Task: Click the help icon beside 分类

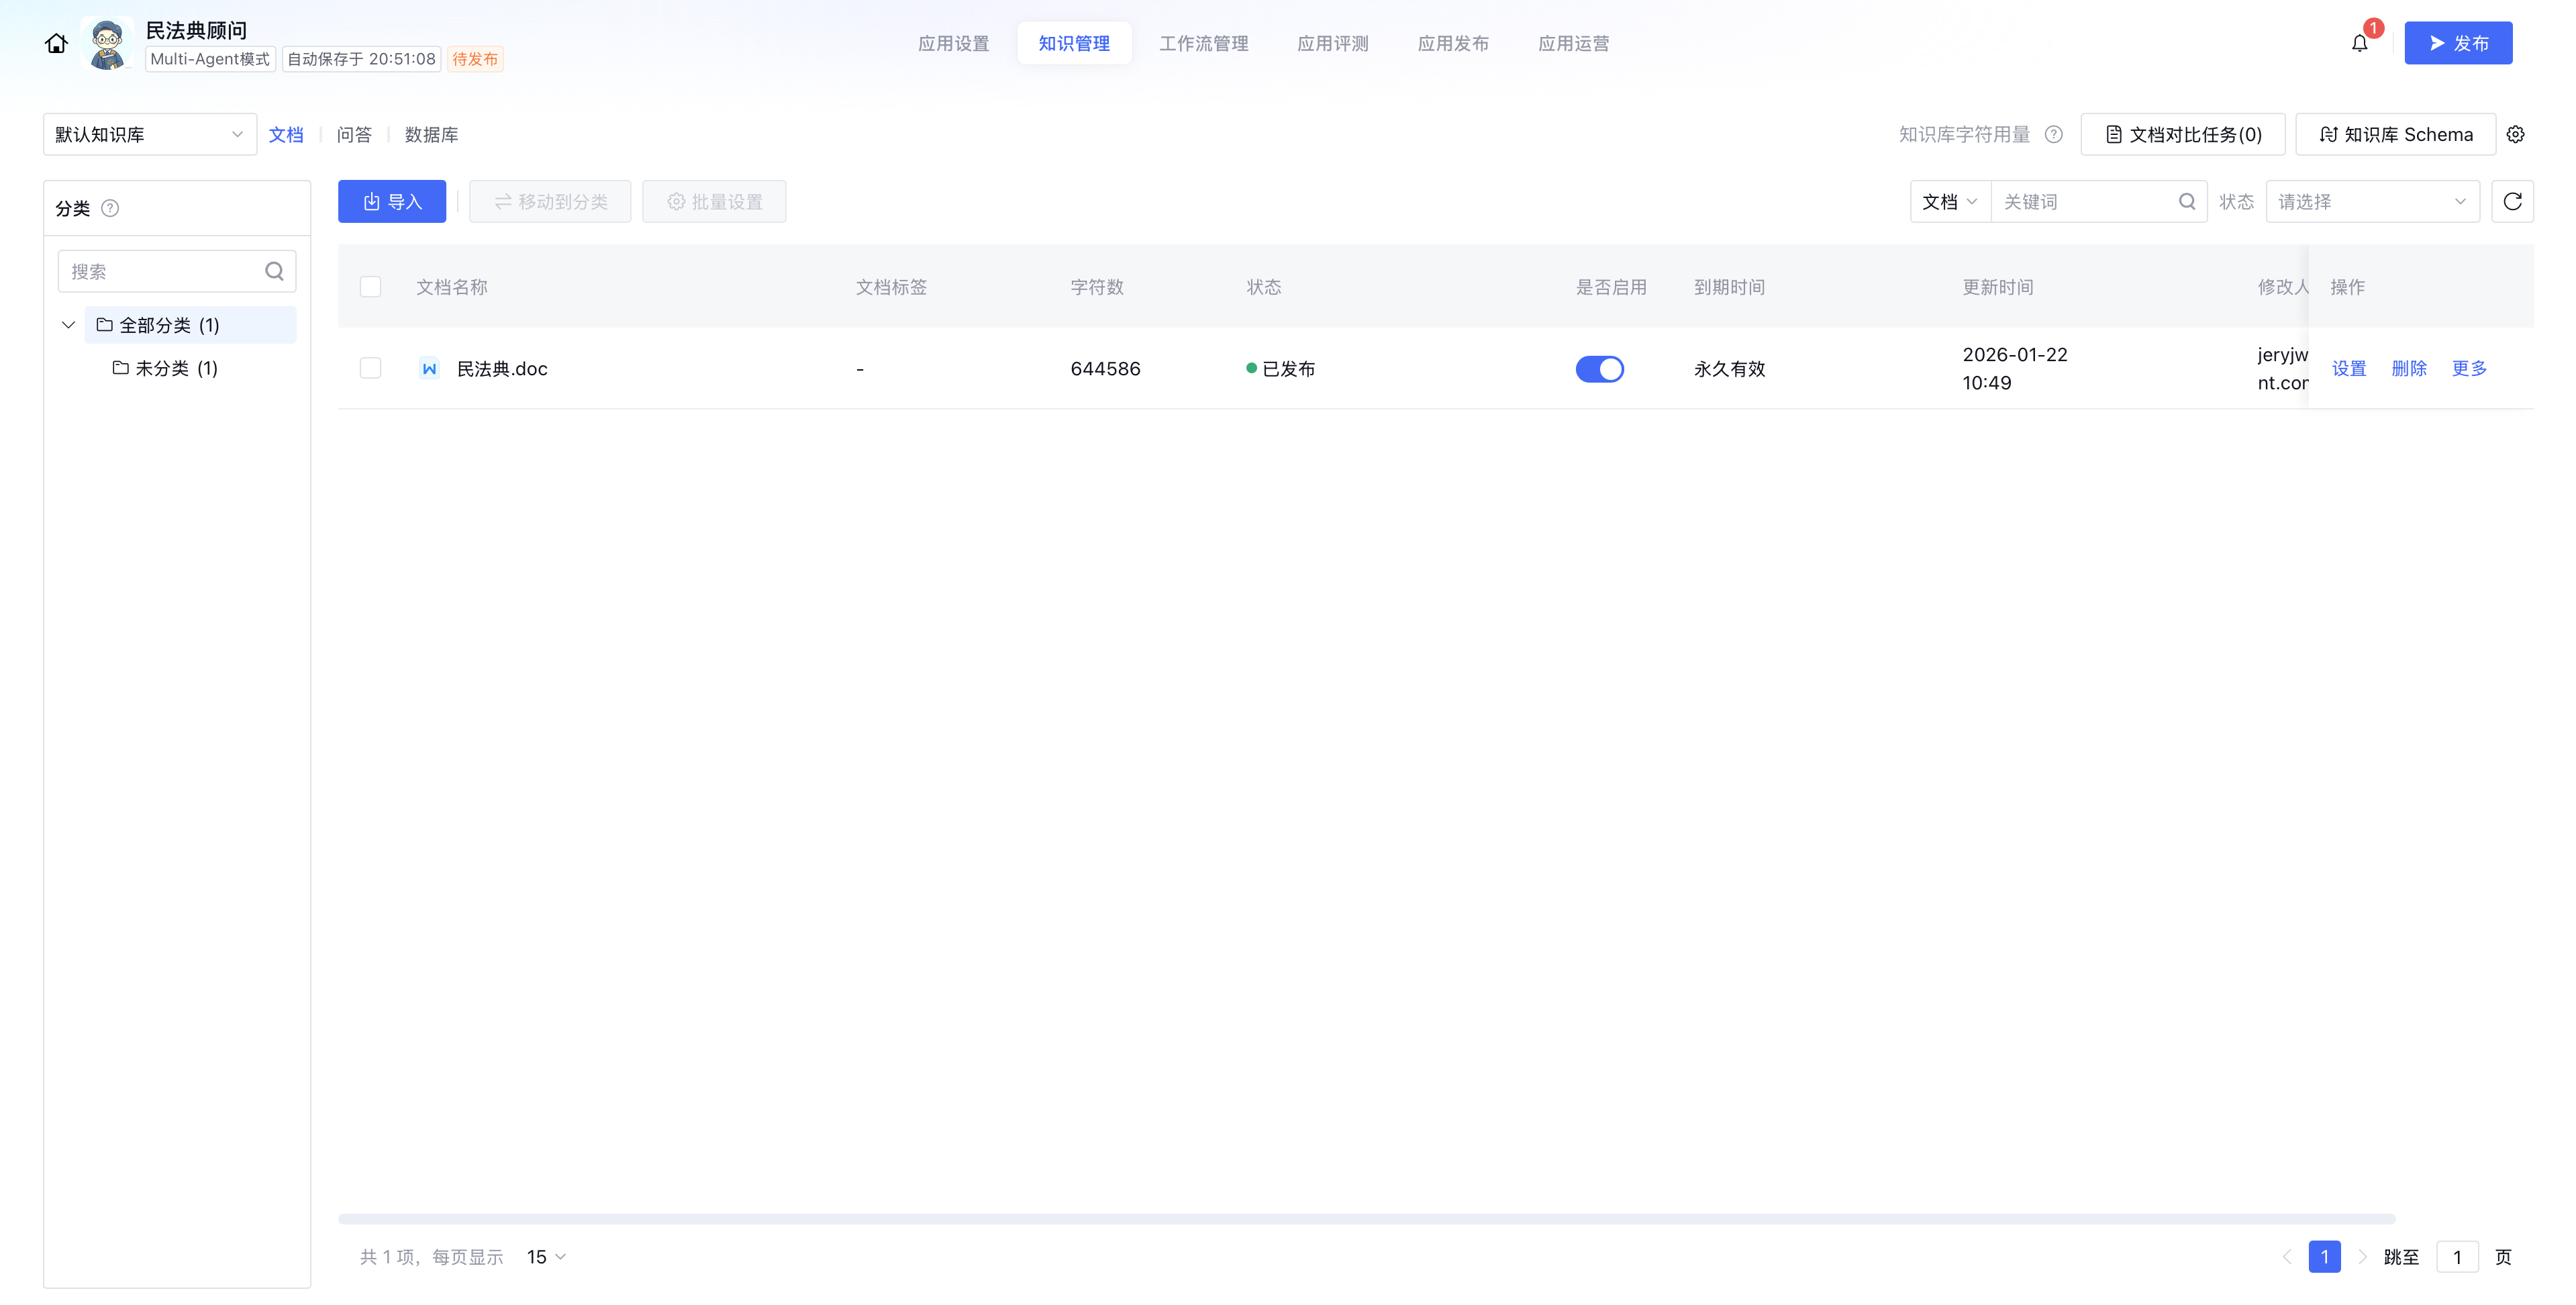Action: (x=111, y=208)
